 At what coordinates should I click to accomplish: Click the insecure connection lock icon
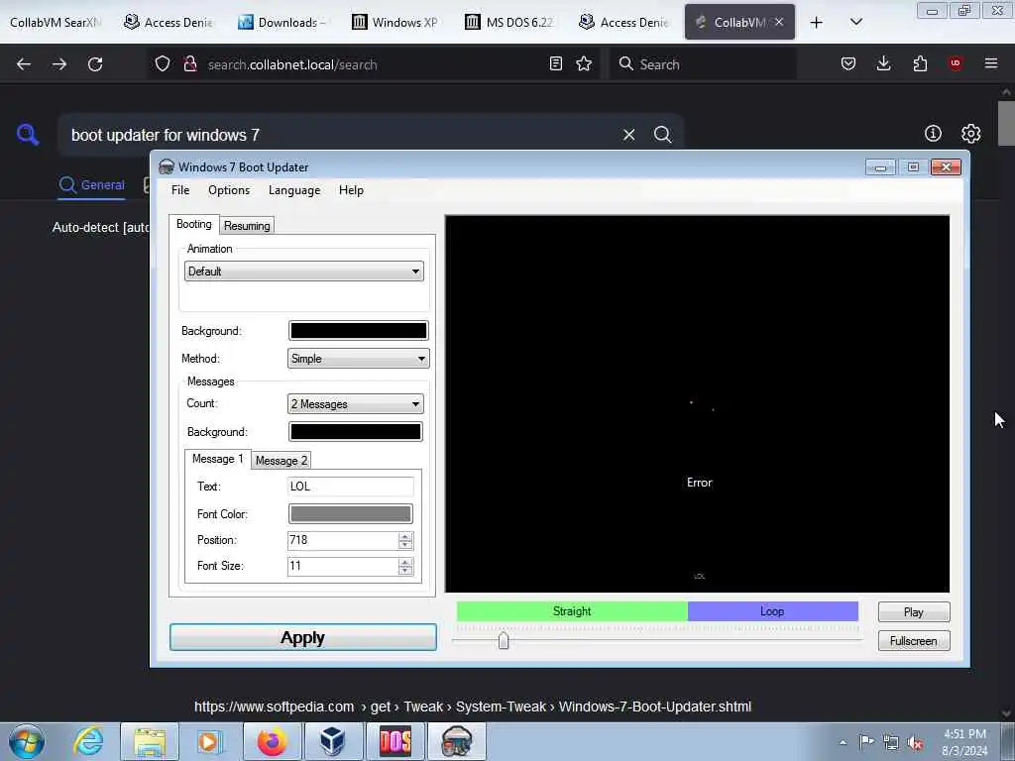189,63
